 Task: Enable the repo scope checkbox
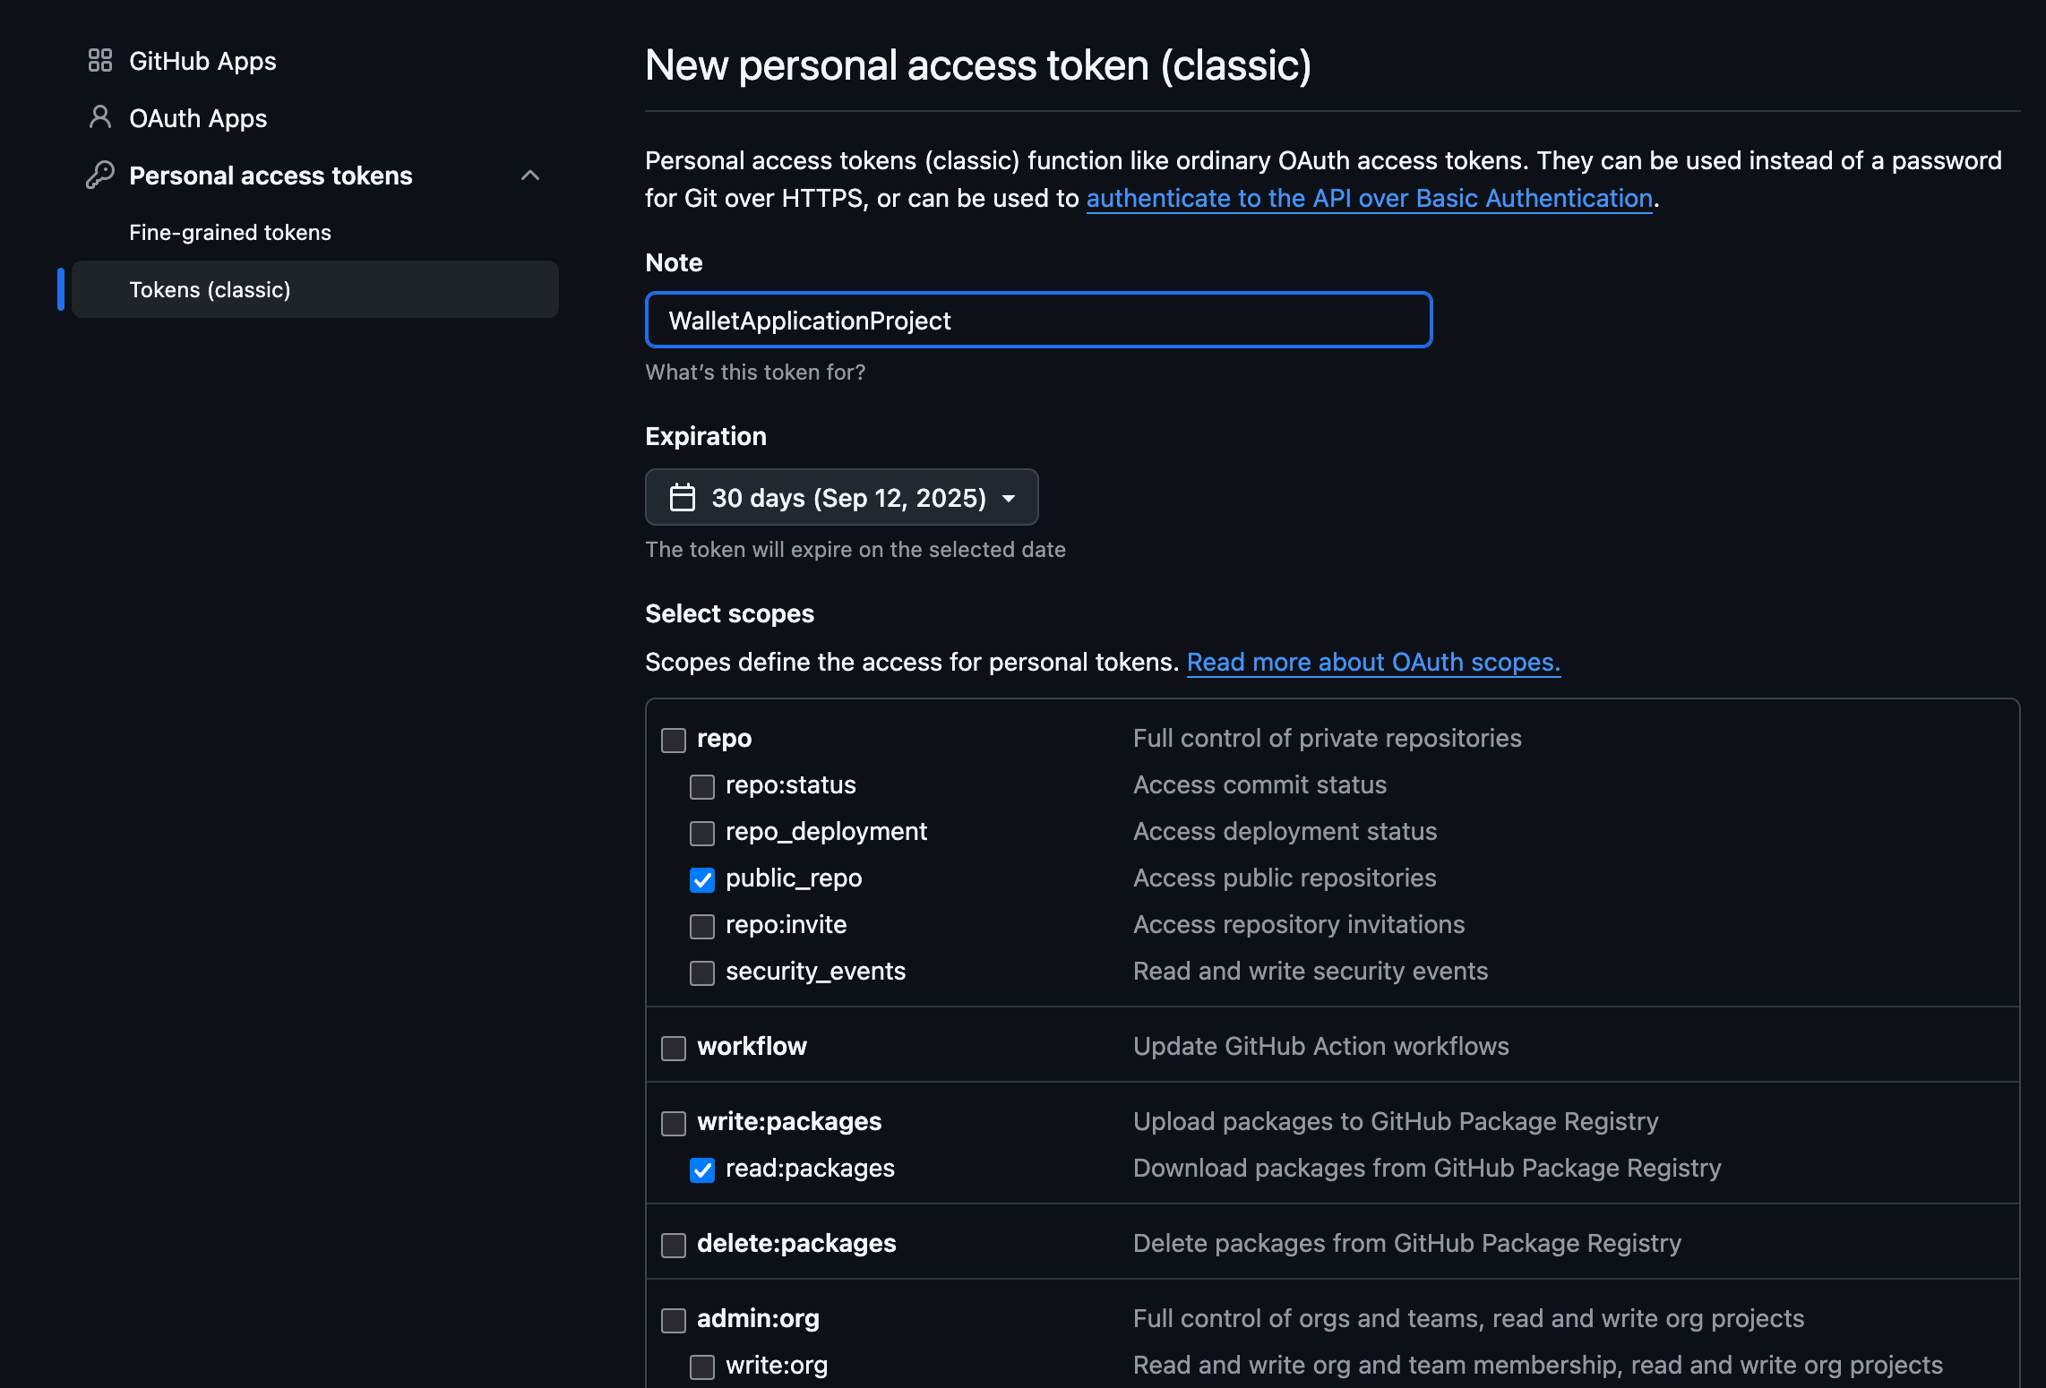tap(674, 740)
